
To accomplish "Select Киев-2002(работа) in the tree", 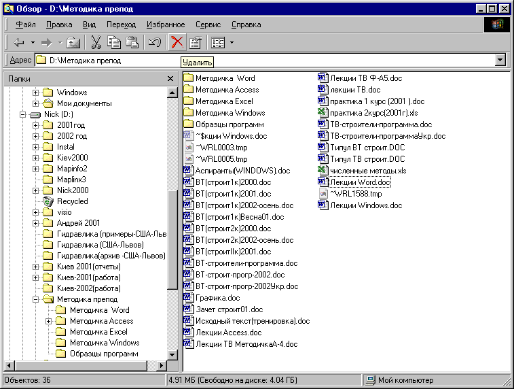I will point(89,288).
